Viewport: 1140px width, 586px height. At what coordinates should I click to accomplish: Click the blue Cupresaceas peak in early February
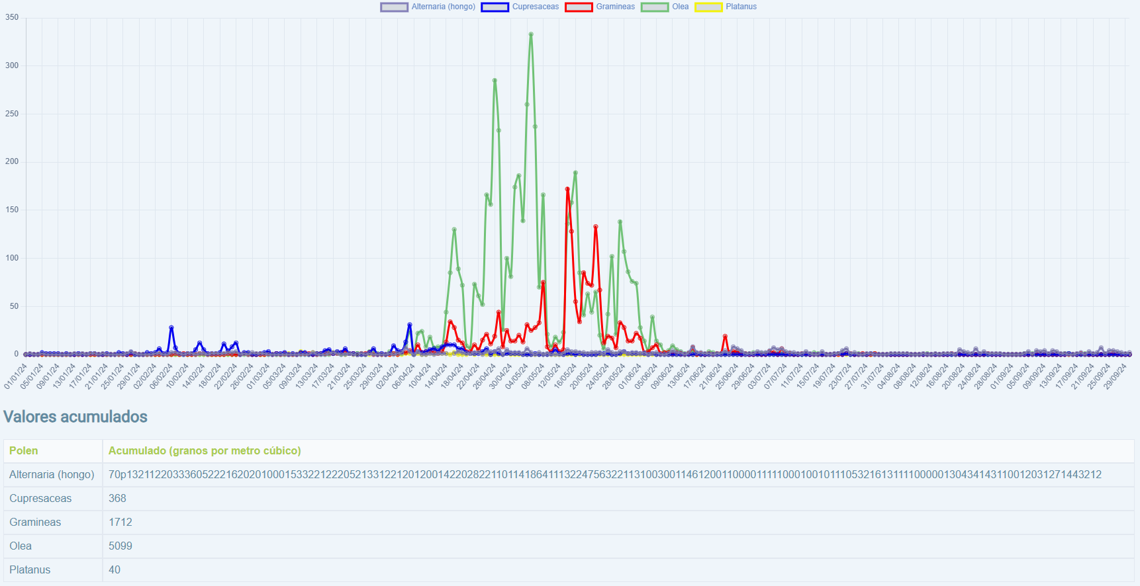pos(171,327)
